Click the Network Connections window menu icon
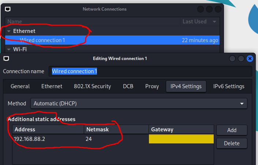This screenshot has height=165, width=258. pos(8,9)
